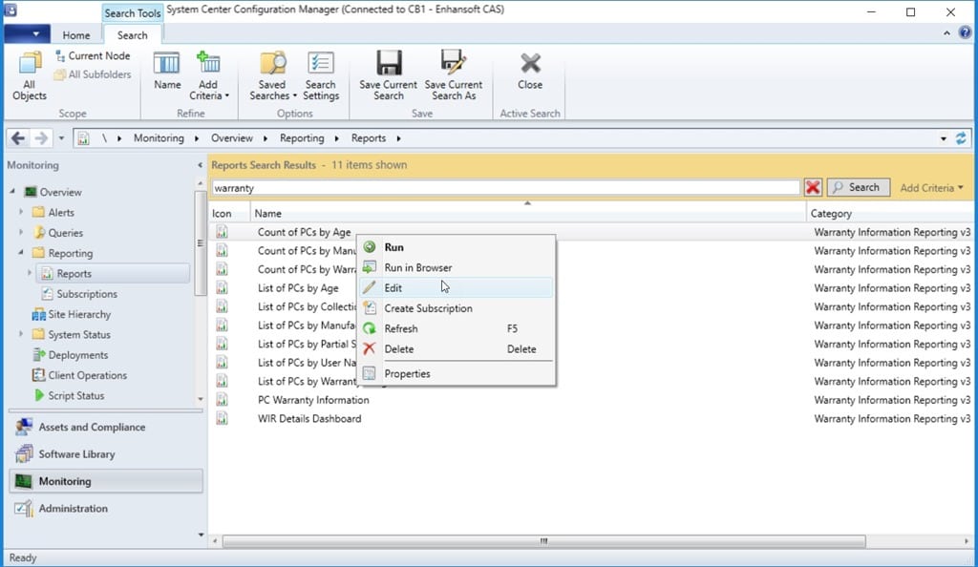Select Deployments in the tree
This screenshot has height=567, width=978.
[70, 355]
